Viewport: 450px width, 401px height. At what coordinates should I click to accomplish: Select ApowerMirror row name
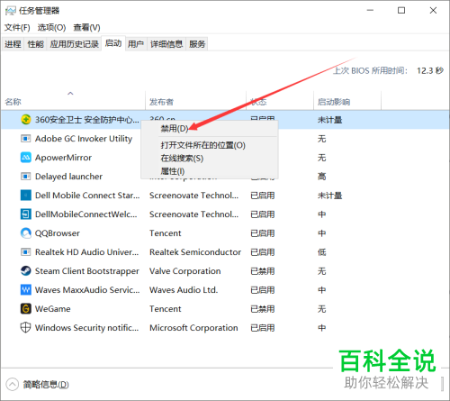point(63,158)
